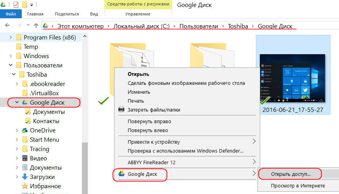Select the 2016-06-21_17-55-27 screenshot thumbnail
339x194 pixels.
(292, 78)
